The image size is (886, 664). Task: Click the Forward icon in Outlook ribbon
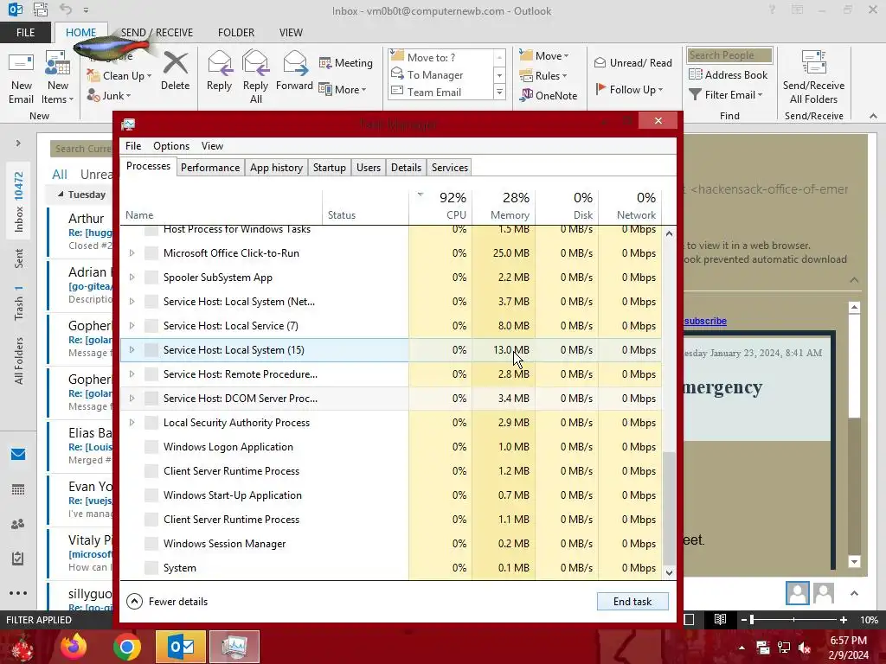coord(294,71)
